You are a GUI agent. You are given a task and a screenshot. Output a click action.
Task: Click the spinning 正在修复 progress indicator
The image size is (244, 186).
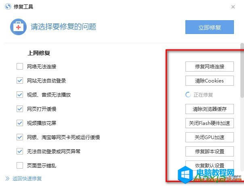188,95
